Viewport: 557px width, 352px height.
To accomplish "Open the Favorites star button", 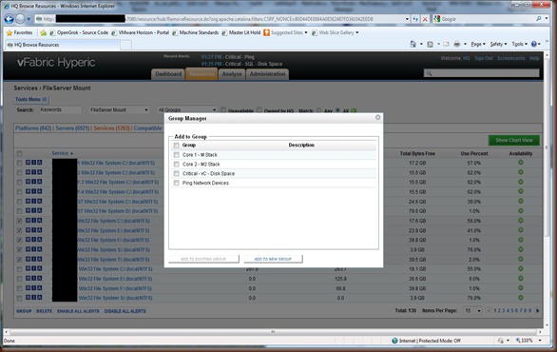I will click(20, 32).
